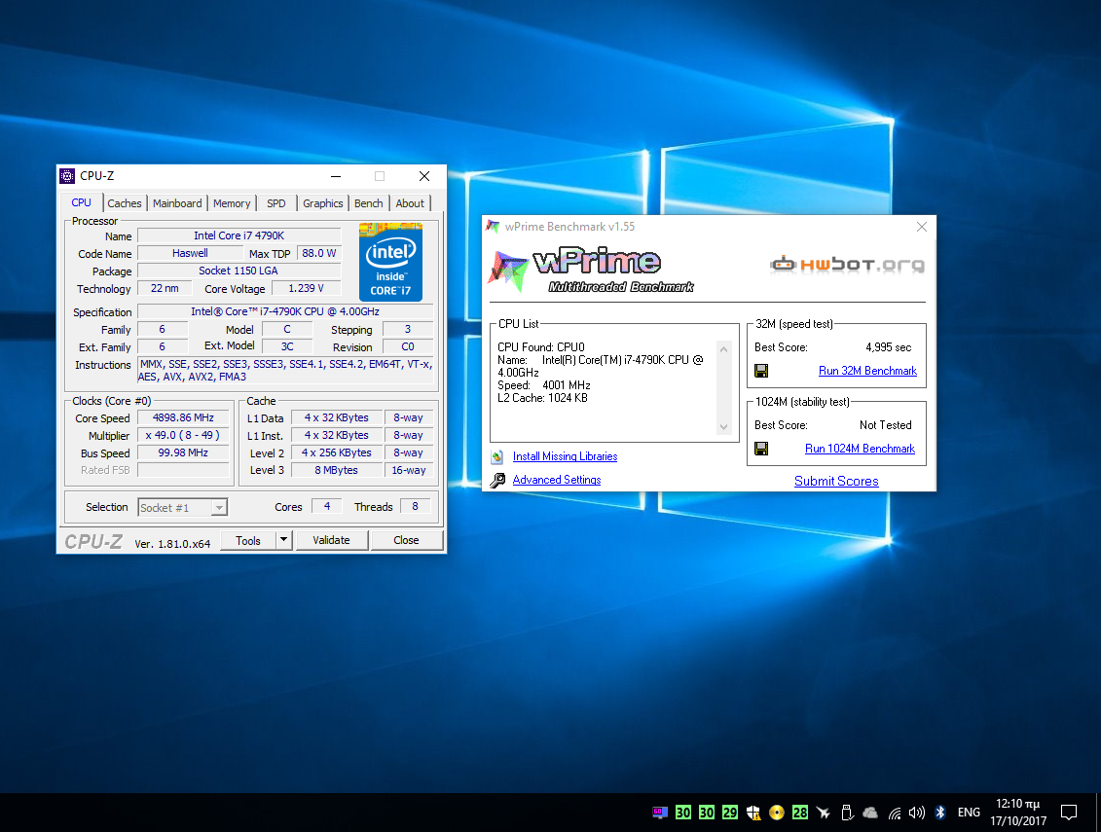Click the wPrime Multithreaded Benchmark logo
Image resolution: width=1101 pixels, height=832 pixels.
[x=591, y=270]
